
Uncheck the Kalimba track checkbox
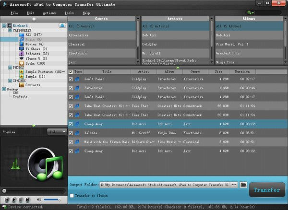click(x=71, y=132)
